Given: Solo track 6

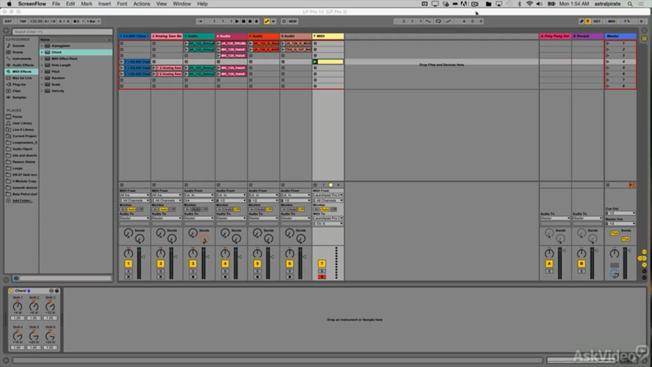Looking at the screenshot, I should pos(289,271).
